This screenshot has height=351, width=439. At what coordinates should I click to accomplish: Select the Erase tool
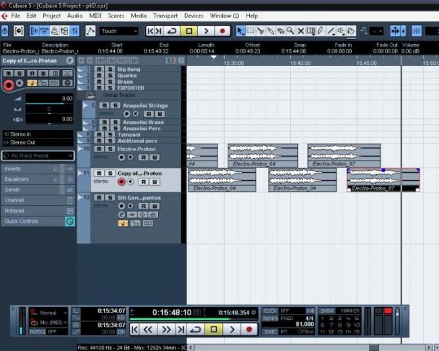[280, 31]
